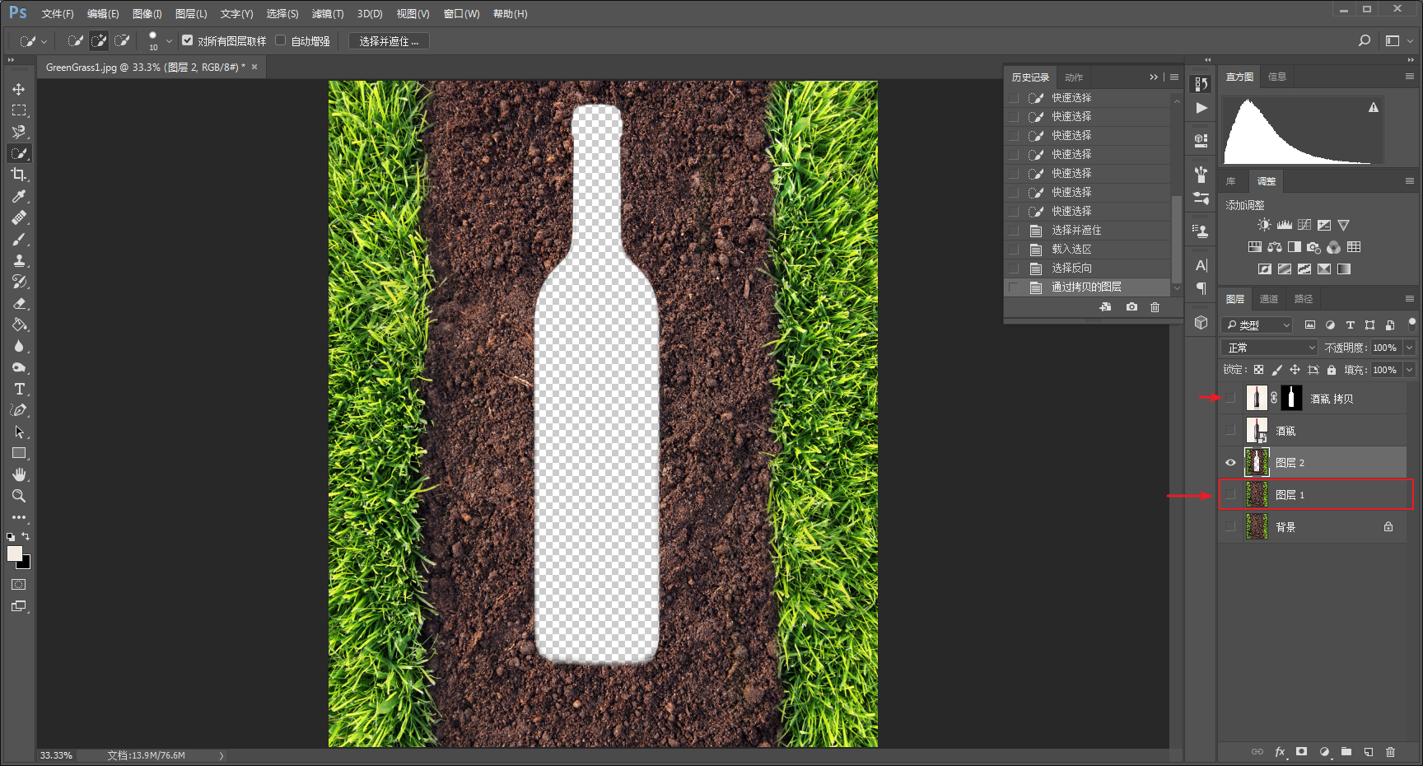
Task: Select the Rectangular Marquee tool
Action: [x=19, y=110]
